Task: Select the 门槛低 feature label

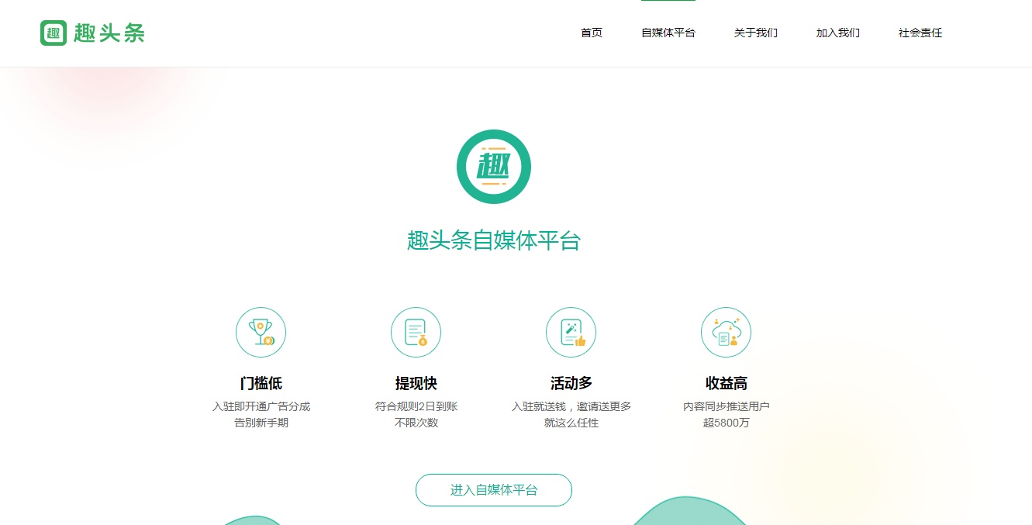Action: [261, 383]
